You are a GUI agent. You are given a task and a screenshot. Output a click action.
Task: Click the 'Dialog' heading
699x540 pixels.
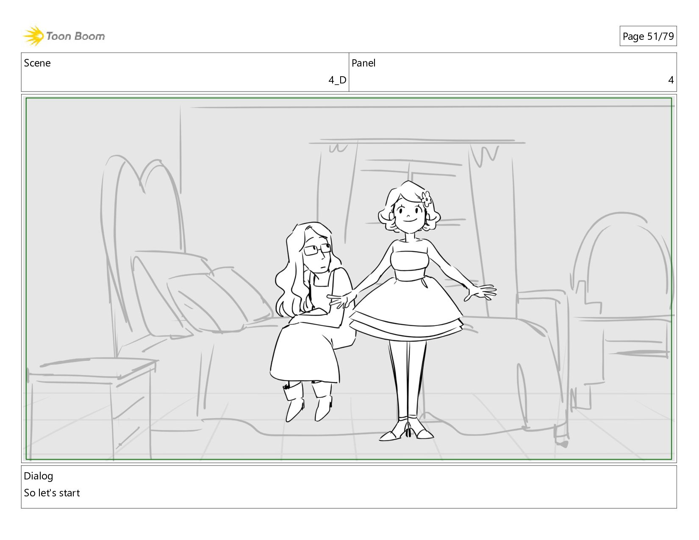pyautogui.click(x=39, y=476)
